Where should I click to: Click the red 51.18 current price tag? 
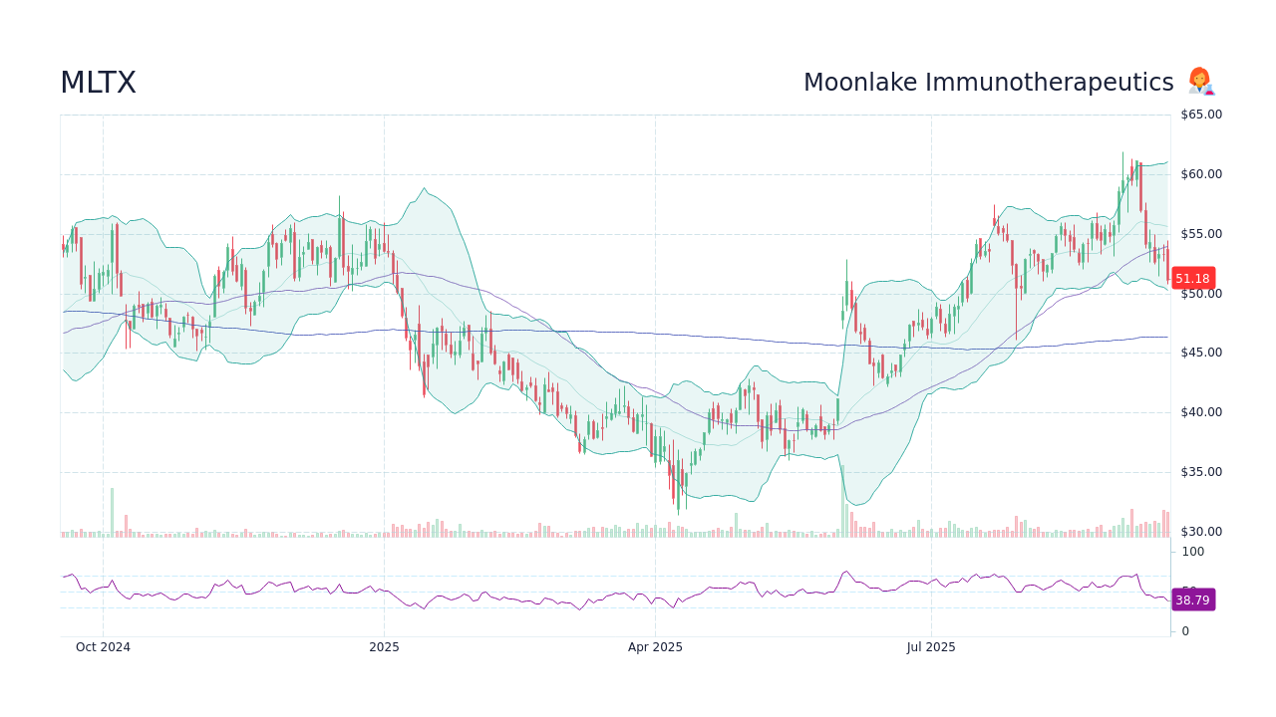tap(1192, 279)
